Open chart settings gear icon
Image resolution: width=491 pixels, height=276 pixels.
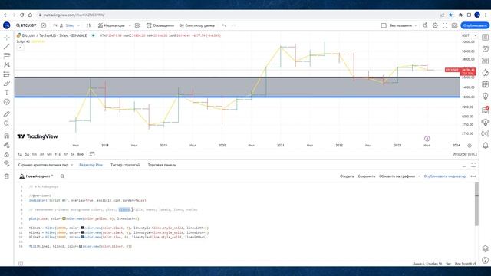tap(435, 25)
